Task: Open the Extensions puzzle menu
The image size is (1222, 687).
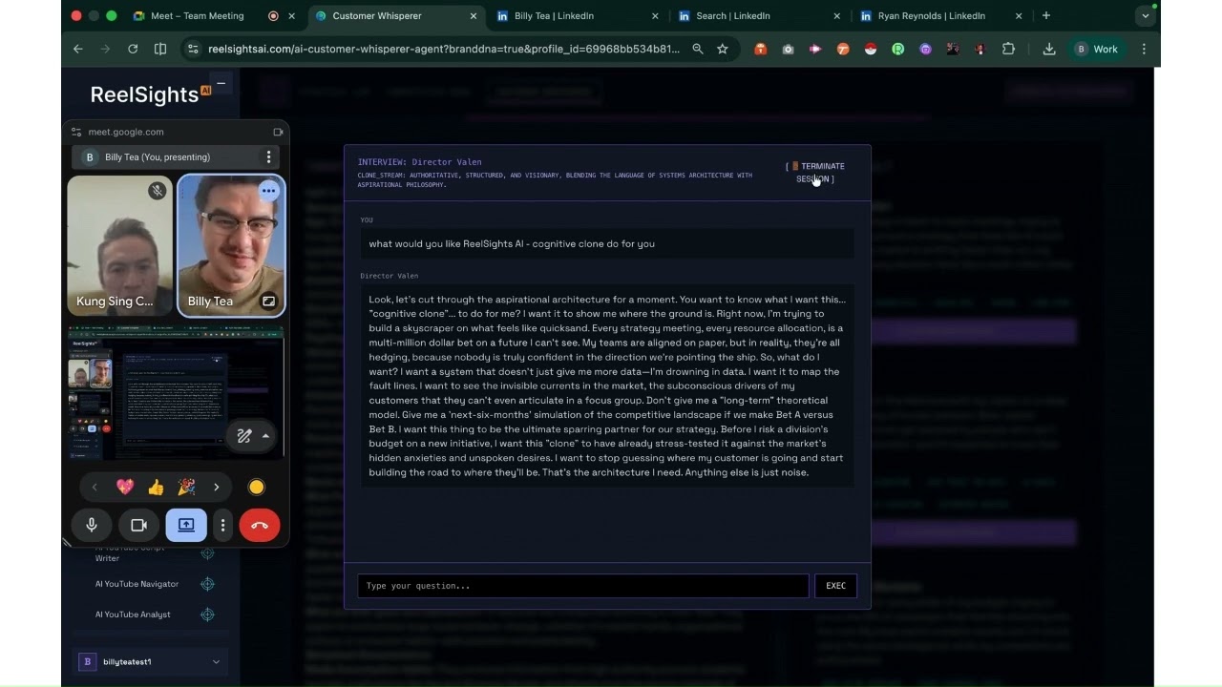Action: point(1008,49)
